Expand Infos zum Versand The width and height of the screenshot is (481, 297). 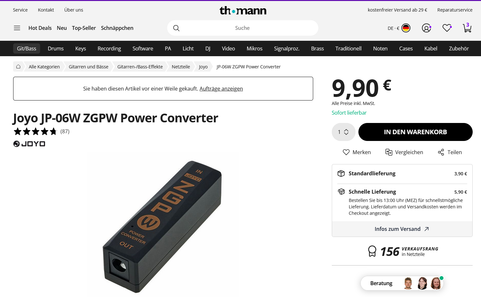coord(402,229)
